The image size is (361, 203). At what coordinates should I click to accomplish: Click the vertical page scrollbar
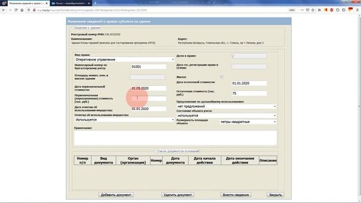pyautogui.click(x=359, y=106)
